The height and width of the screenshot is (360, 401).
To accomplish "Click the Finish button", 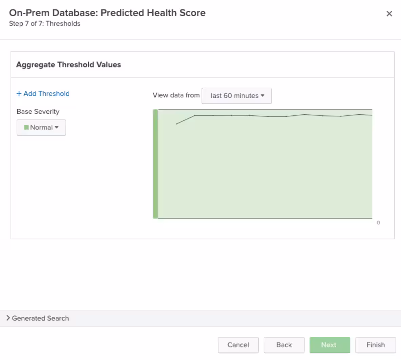I will click(376, 345).
